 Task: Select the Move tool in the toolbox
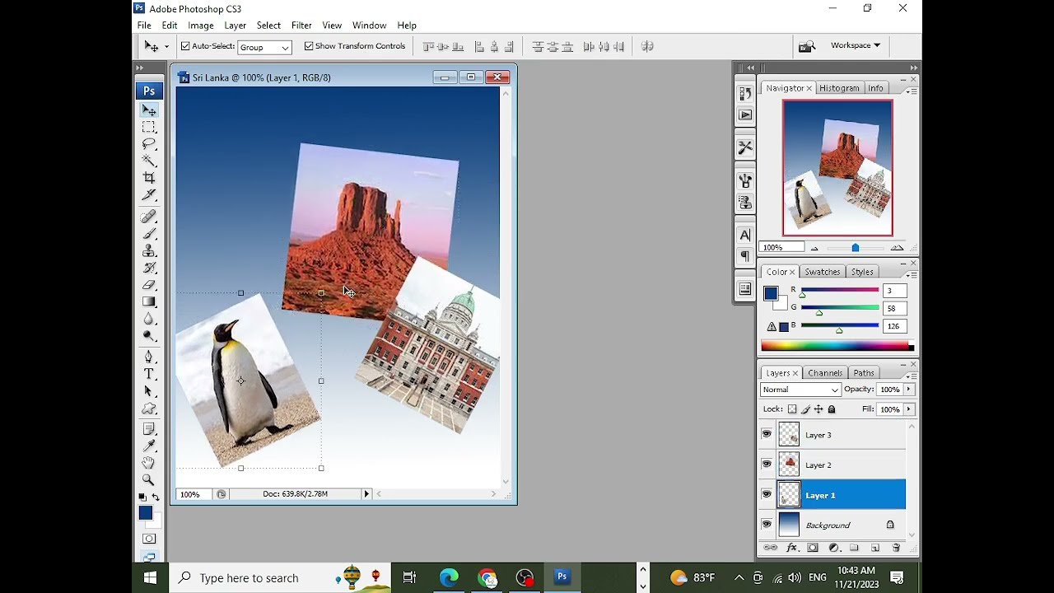tap(149, 110)
